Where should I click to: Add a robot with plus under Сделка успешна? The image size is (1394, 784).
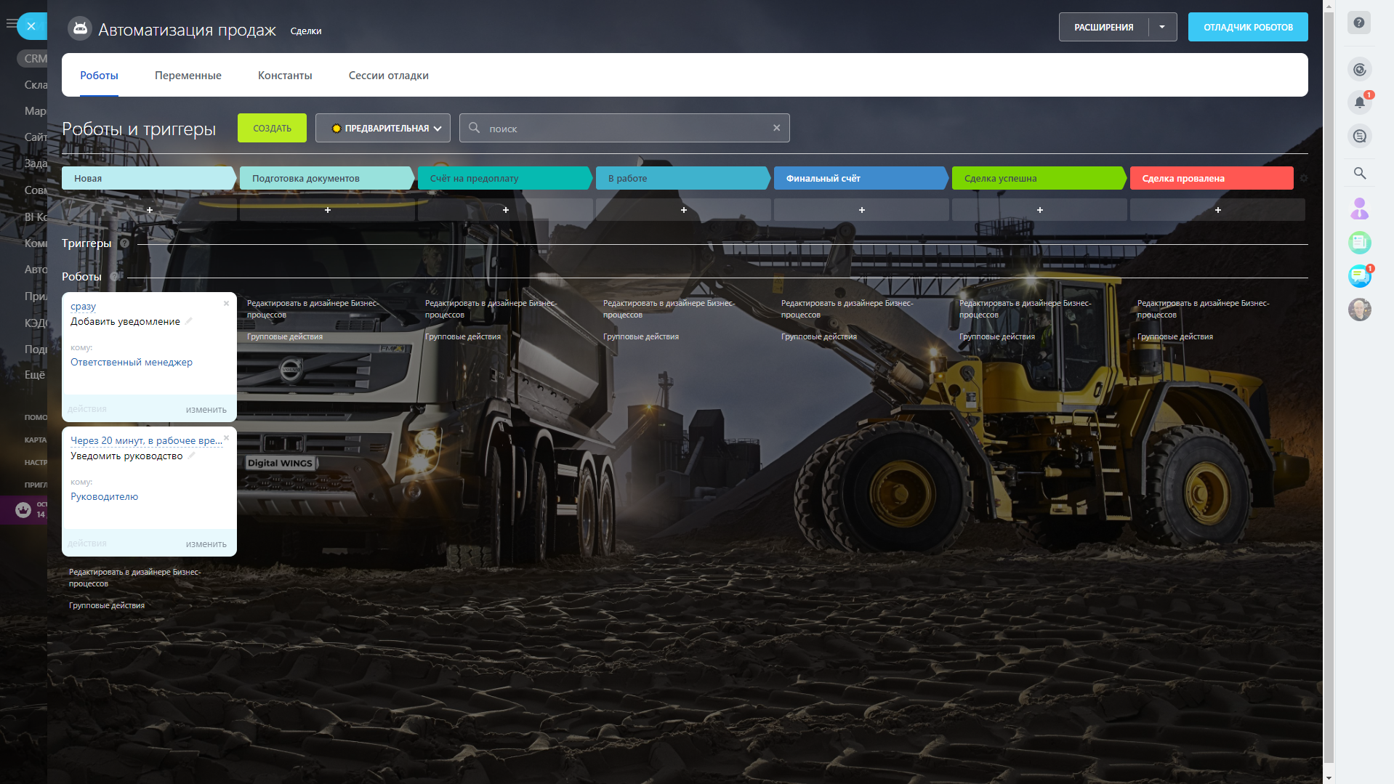pos(1040,210)
